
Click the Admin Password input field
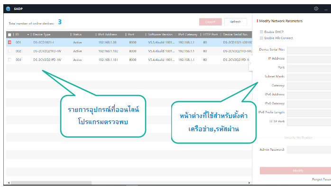pos(309,150)
